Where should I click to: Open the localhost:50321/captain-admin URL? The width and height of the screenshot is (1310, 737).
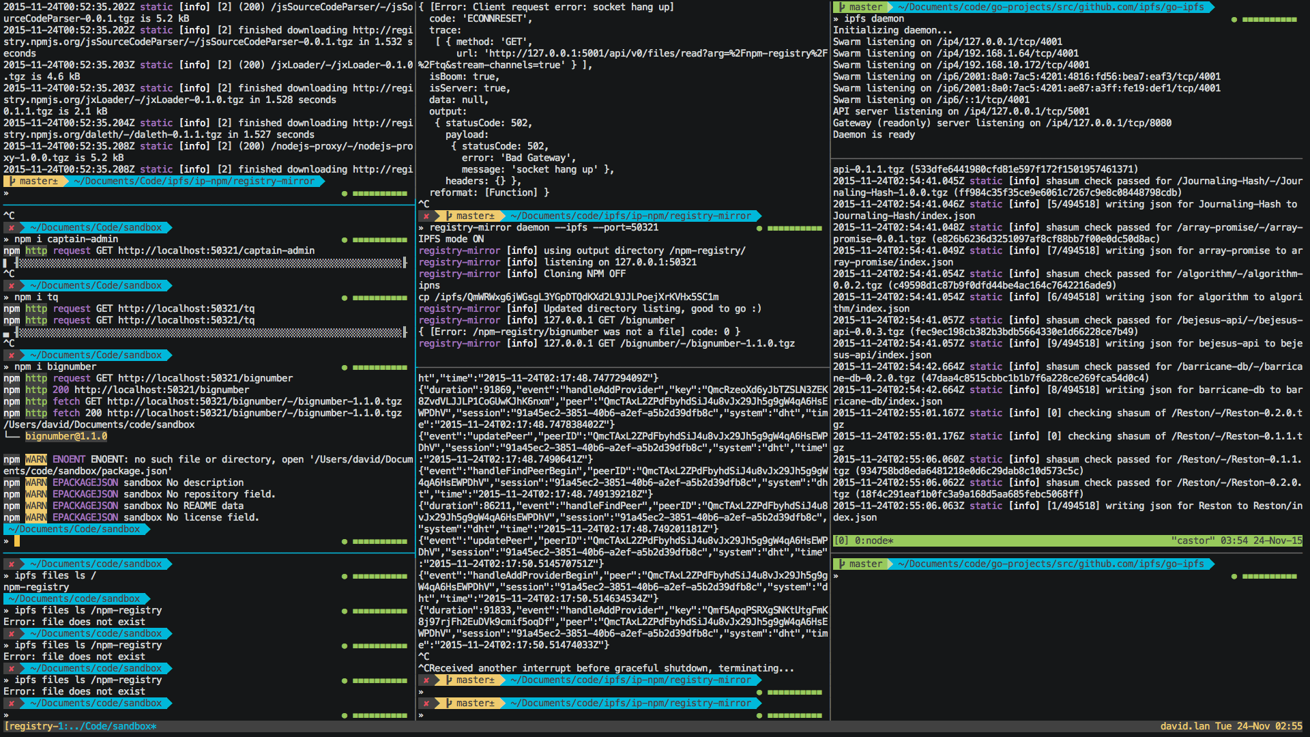tap(216, 251)
